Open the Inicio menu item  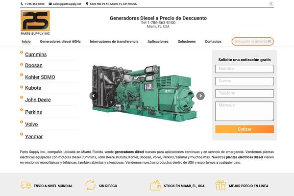point(26,42)
